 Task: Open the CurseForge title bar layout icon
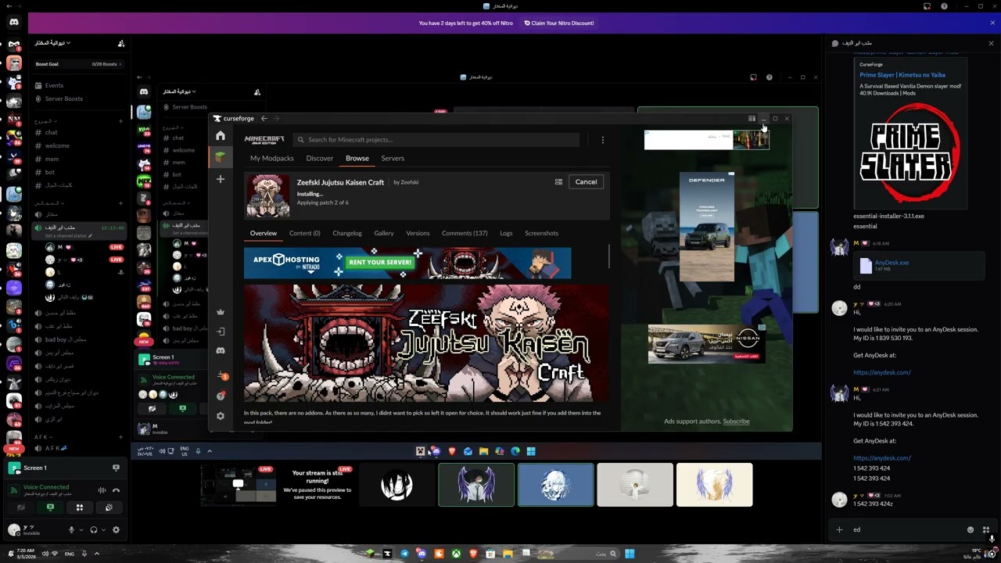point(752,119)
